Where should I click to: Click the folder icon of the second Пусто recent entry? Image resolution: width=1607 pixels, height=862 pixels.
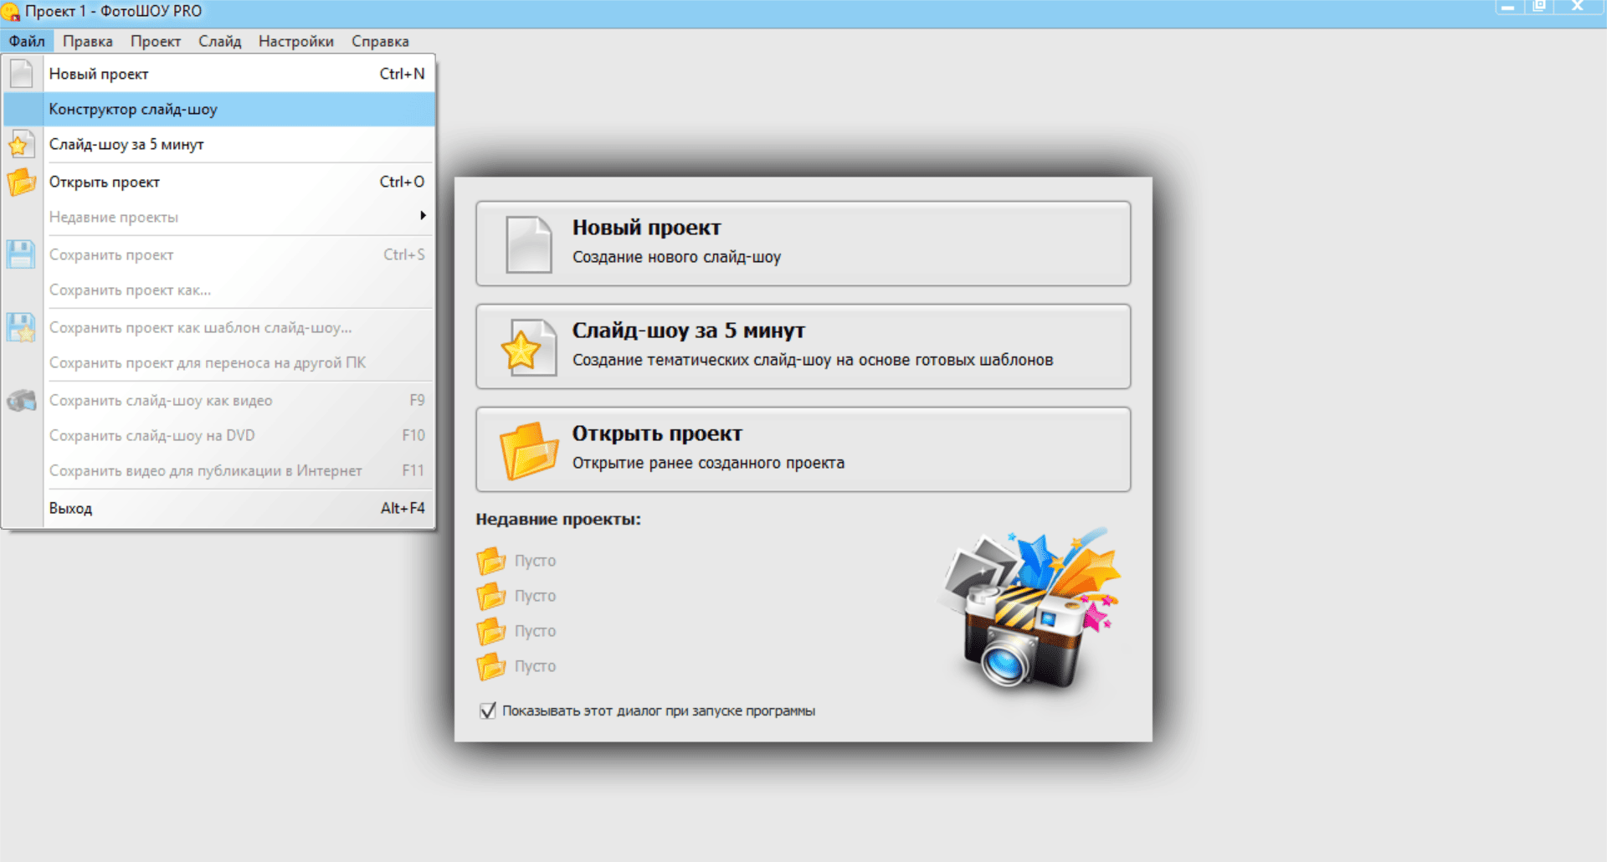[x=491, y=596]
